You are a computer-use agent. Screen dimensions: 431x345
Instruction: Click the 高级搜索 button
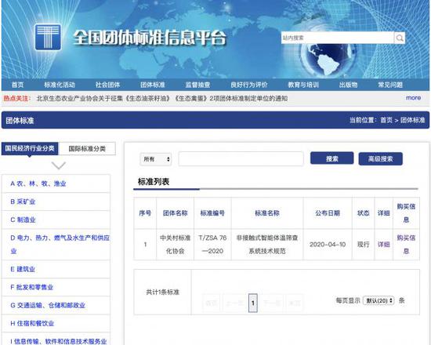(x=380, y=158)
